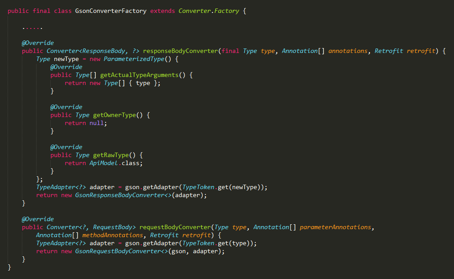The width and height of the screenshot is (454, 279).
Task: Click 'ParameterizedType' in the newType assignment
Action: coord(134,59)
